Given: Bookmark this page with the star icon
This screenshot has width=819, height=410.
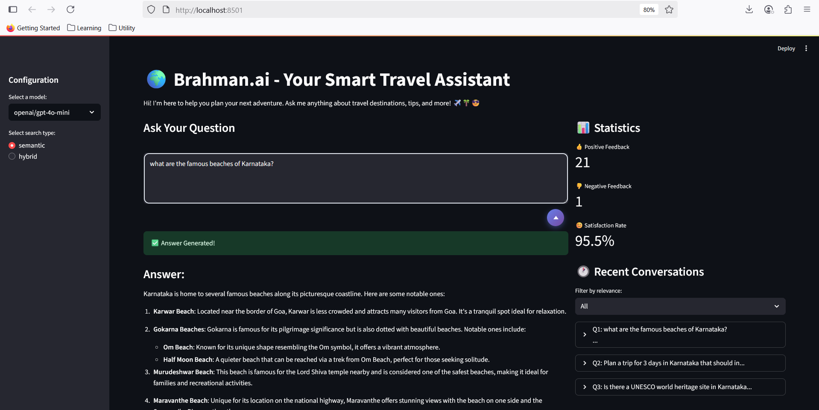Looking at the screenshot, I should 669,9.
